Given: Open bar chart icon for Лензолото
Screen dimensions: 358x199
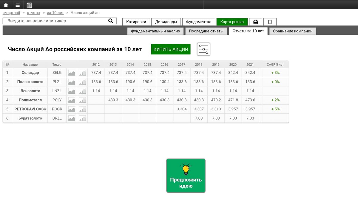Looking at the screenshot, I should [x=82, y=91].
